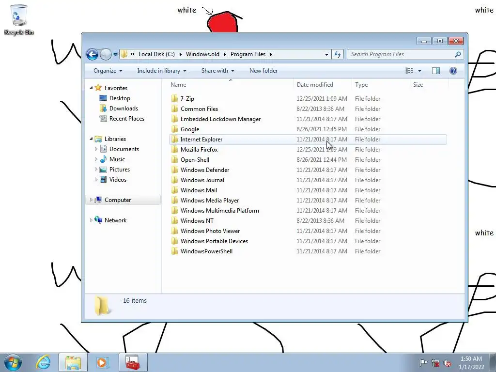This screenshot has height=372, width=496.
Task: Select Windows.old in the breadcrumb
Action: click(202, 54)
